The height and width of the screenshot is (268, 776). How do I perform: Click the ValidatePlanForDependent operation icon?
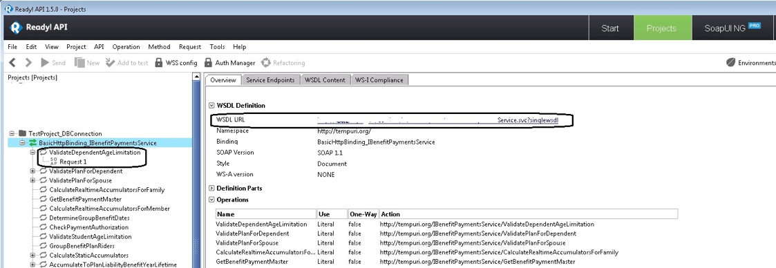pyautogui.click(x=43, y=171)
